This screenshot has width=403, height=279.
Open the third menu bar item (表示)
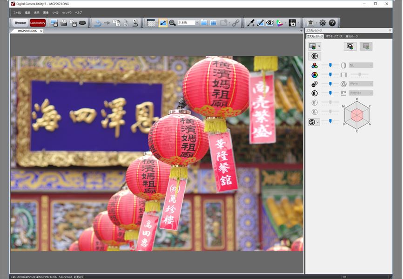(x=37, y=13)
